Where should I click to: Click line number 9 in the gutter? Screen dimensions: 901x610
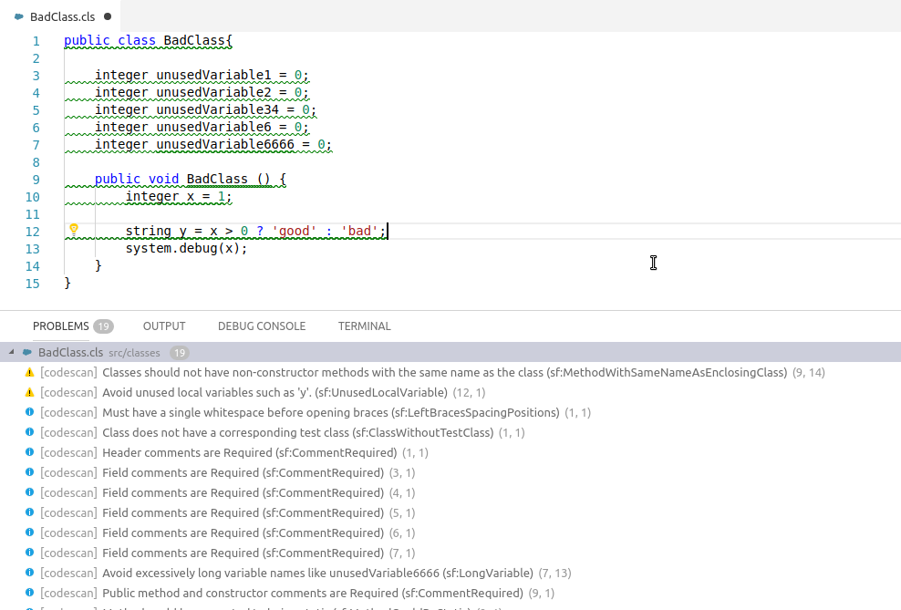(36, 180)
